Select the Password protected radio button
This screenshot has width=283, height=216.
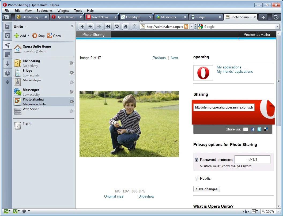[196, 160]
